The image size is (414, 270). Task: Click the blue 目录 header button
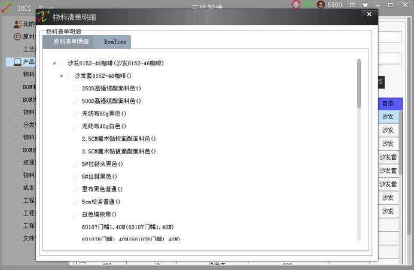click(390, 104)
